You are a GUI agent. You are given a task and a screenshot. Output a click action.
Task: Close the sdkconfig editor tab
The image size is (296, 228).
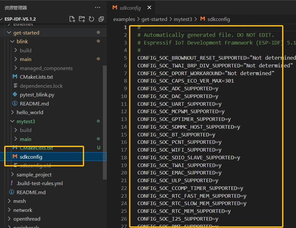[x=149, y=8]
